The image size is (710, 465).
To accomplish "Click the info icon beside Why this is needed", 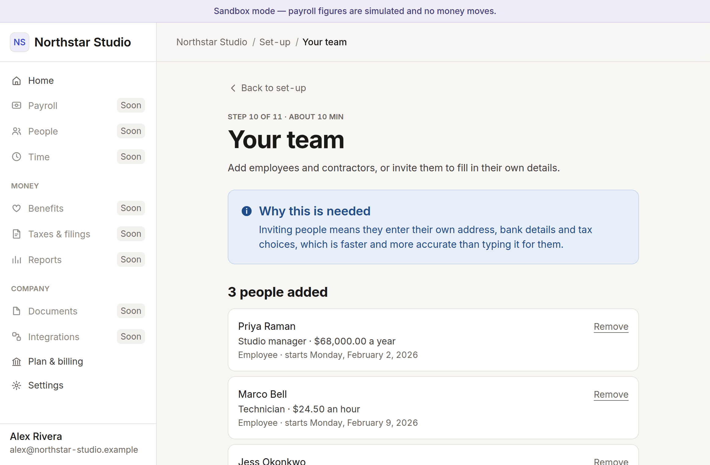I will click(247, 211).
